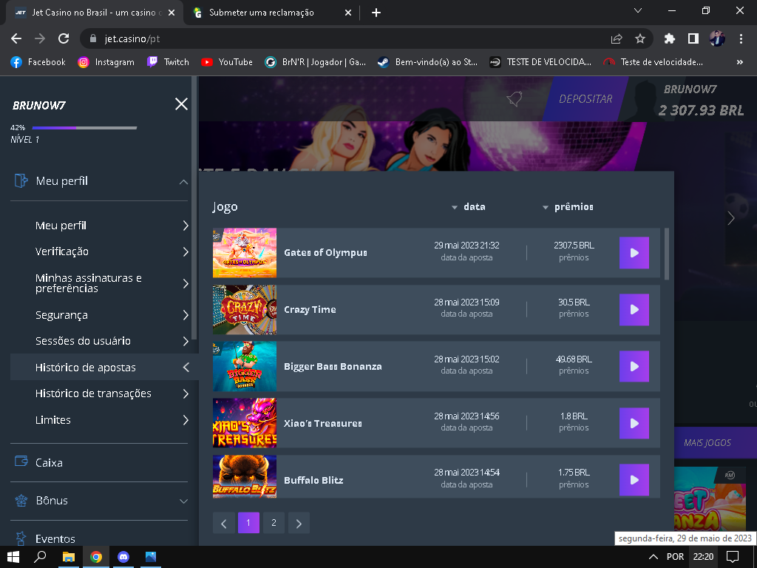The width and height of the screenshot is (757, 568).
Task: Close the side menu with X icon
Action: point(181,104)
